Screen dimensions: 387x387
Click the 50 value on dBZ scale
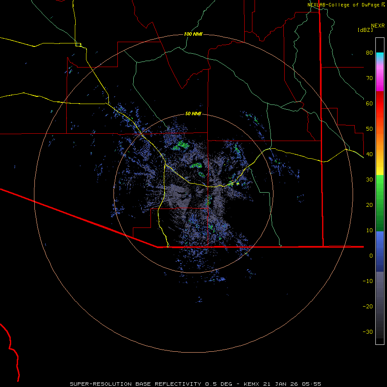click(369, 129)
